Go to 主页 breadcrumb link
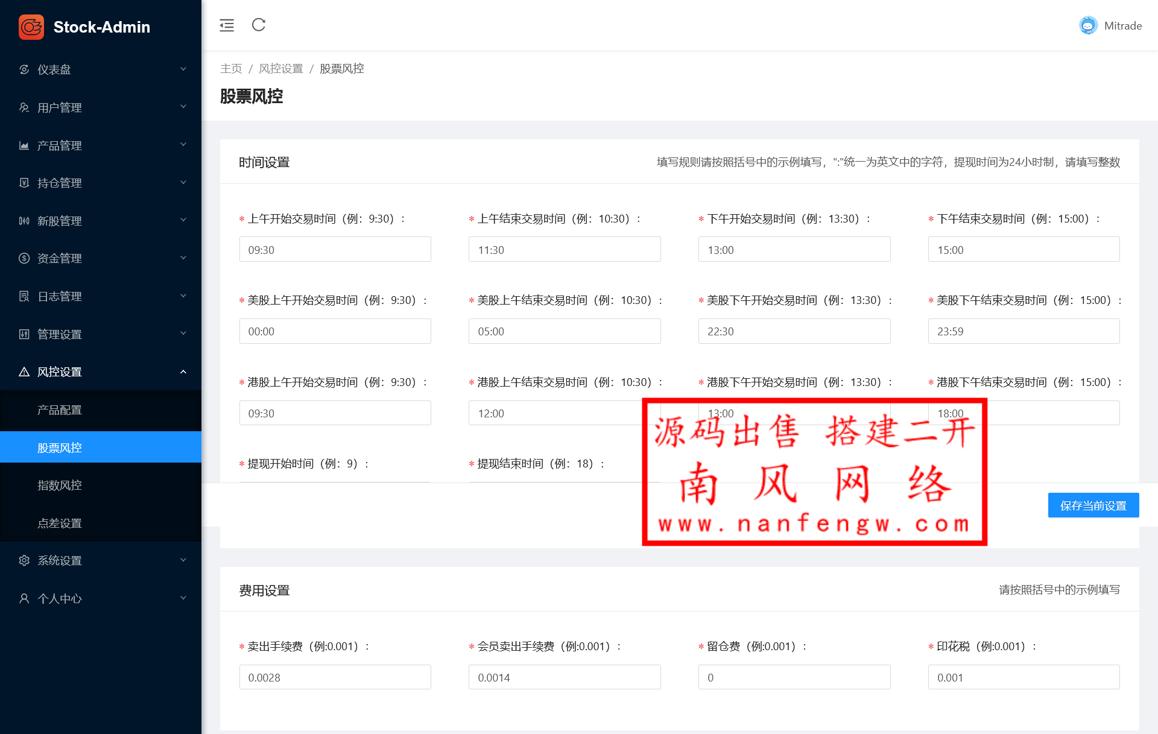1158x734 pixels. (231, 69)
